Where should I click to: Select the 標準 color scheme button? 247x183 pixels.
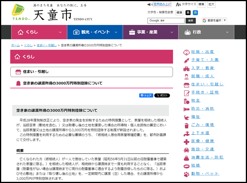179,13
